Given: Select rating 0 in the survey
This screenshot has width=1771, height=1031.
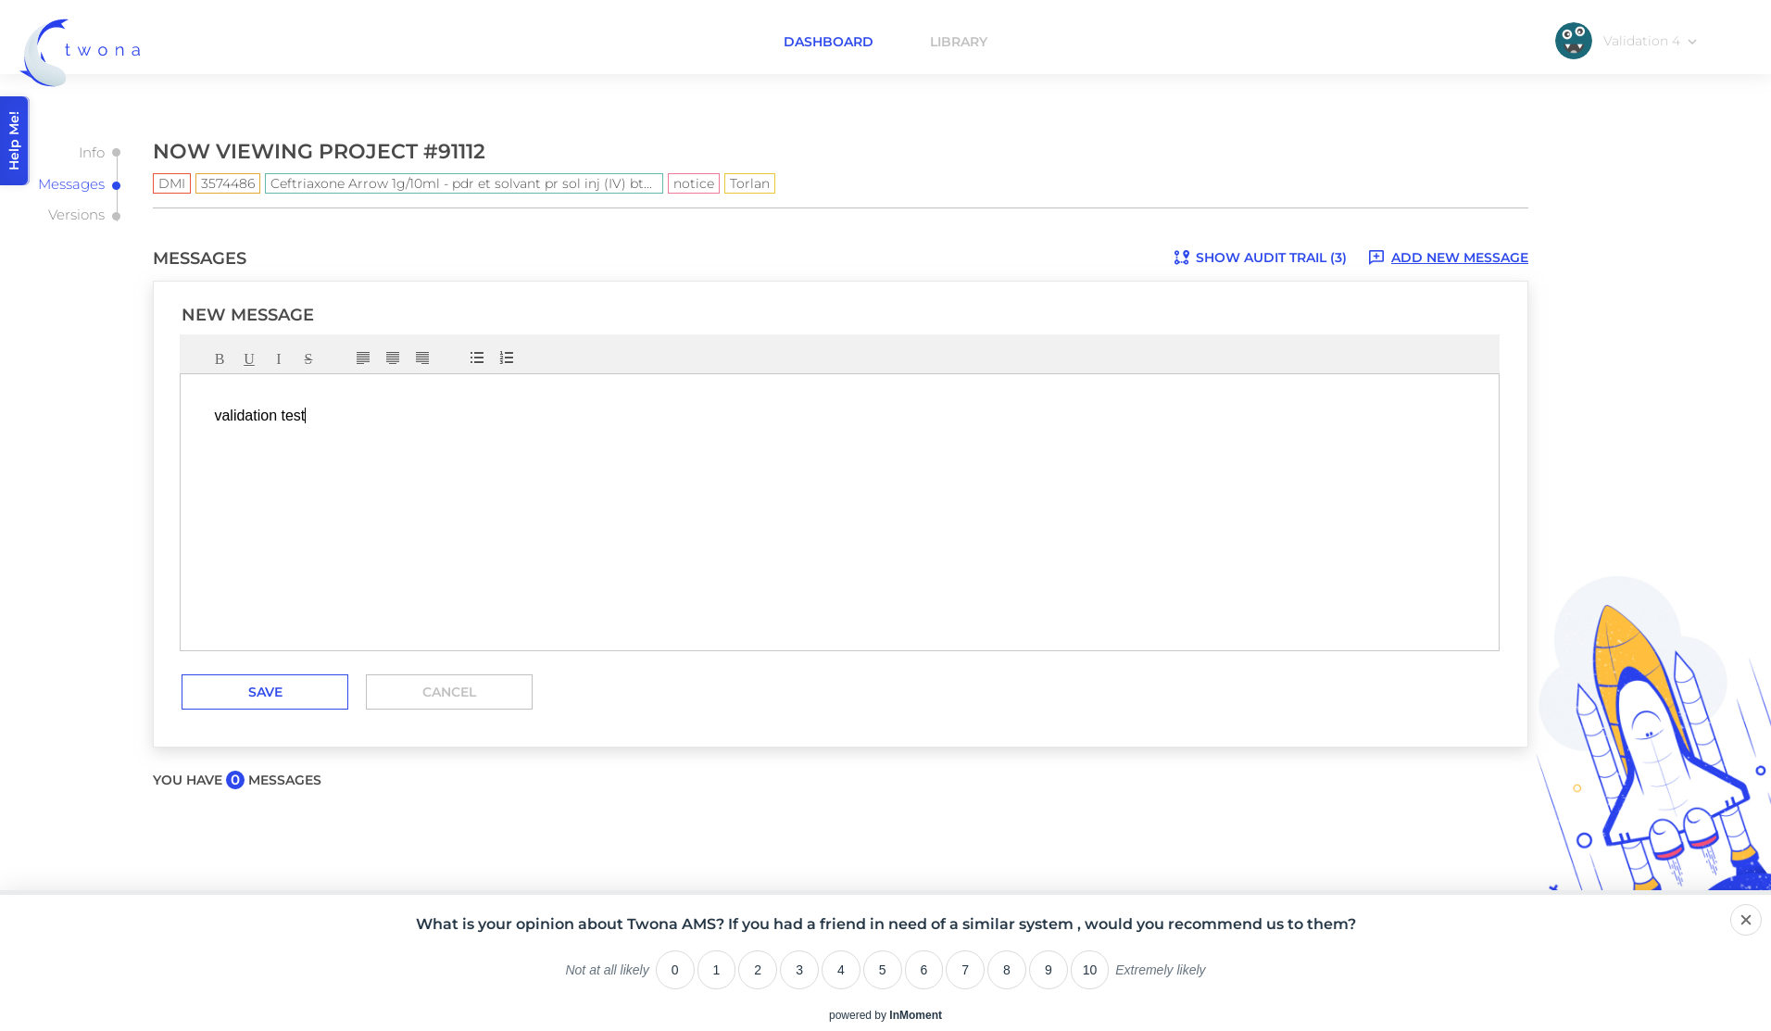Looking at the screenshot, I should click(x=675, y=970).
